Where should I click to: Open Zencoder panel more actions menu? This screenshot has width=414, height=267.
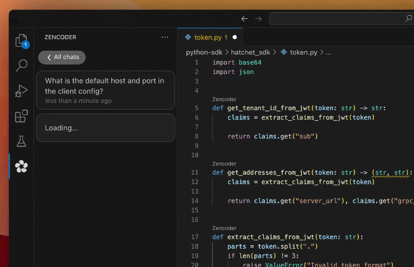pyautogui.click(x=165, y=37)
